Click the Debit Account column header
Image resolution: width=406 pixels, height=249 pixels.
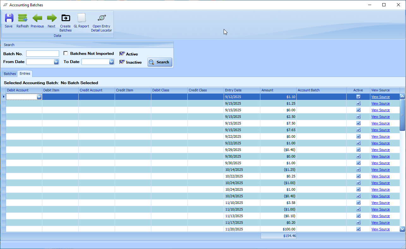pyautogui.click(x=24, y=90)
